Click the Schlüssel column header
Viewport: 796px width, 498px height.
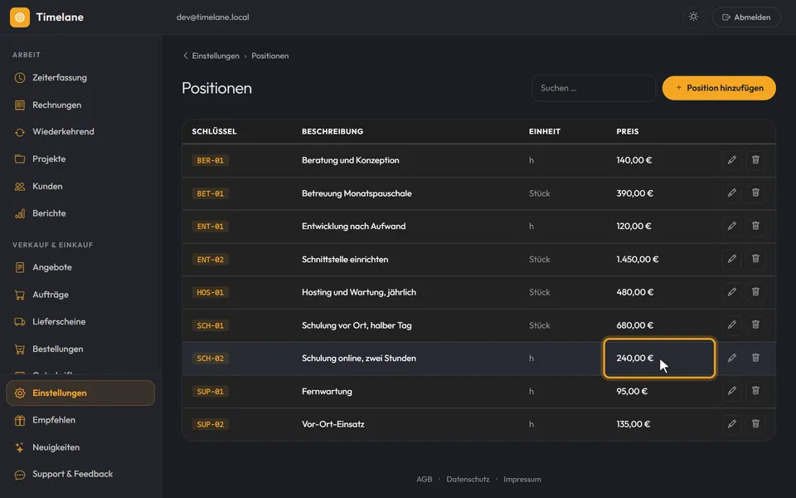[214, 132]
